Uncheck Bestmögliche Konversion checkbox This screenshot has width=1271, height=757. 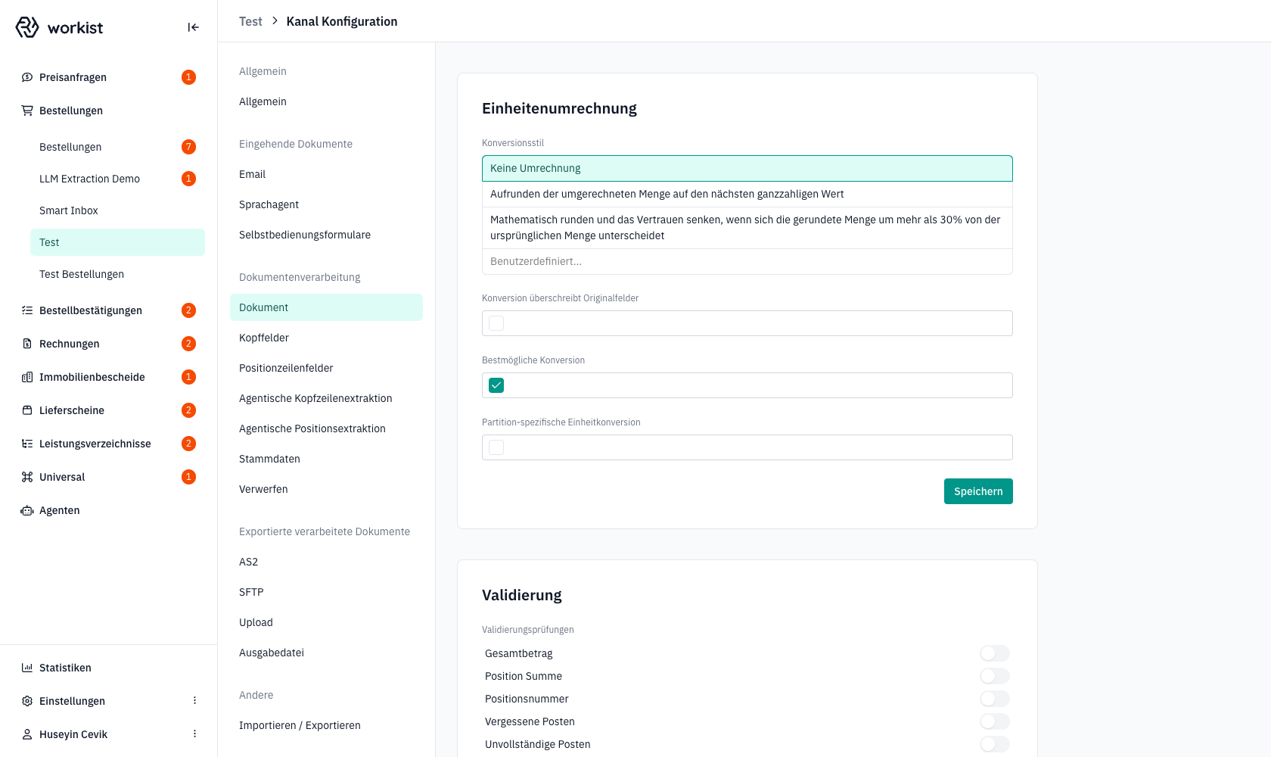(x=496, y=385)
